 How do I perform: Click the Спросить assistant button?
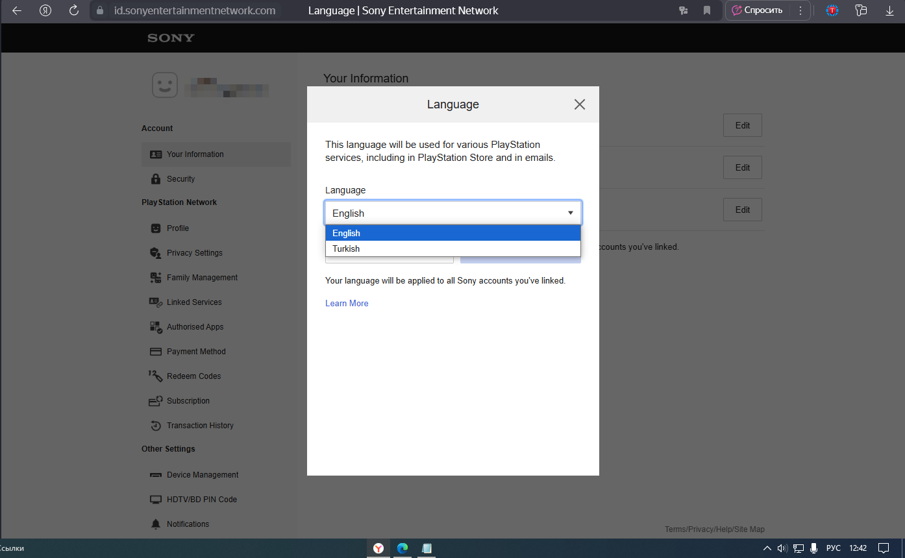[757, 10]
